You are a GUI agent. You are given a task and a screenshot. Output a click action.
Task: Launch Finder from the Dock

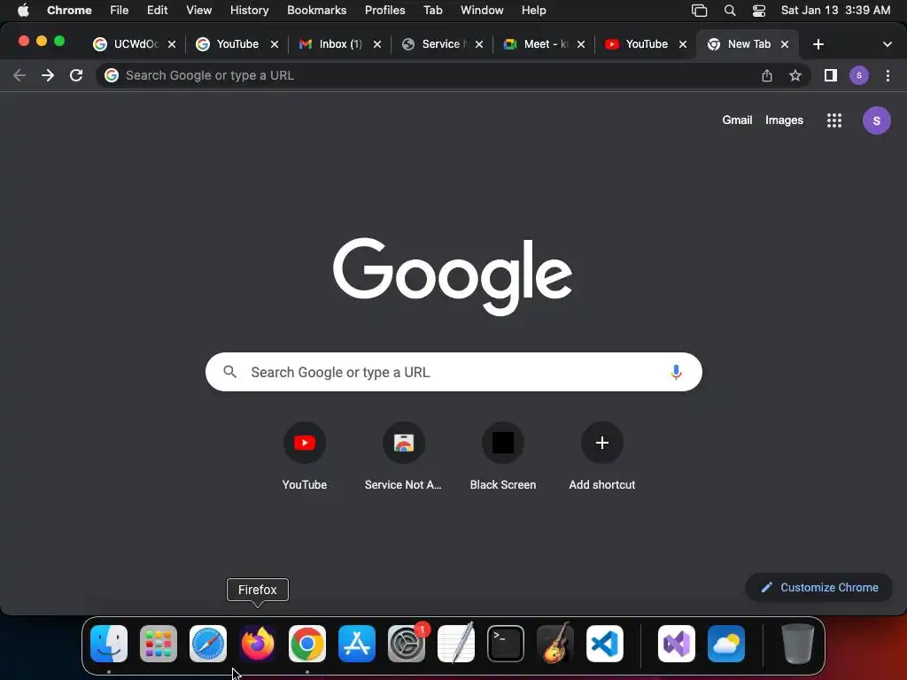pyautogui.click(x=109, y=644)
